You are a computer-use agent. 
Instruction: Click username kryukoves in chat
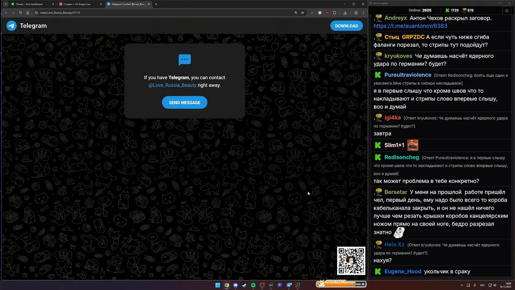398,56
